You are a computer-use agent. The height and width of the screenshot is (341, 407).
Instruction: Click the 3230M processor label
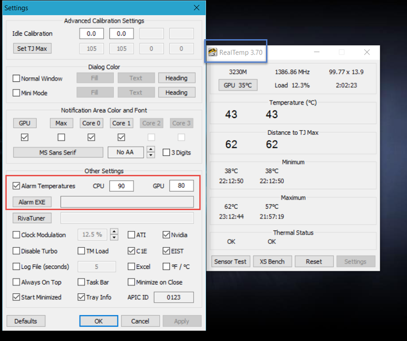tap(238, 72)
